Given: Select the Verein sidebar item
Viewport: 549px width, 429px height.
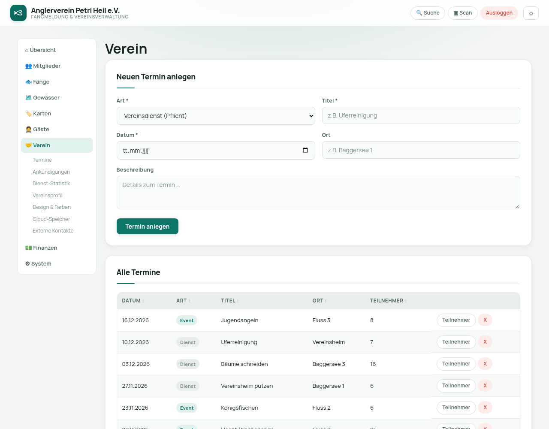Looking at the screenshot, I should point(57,145).
